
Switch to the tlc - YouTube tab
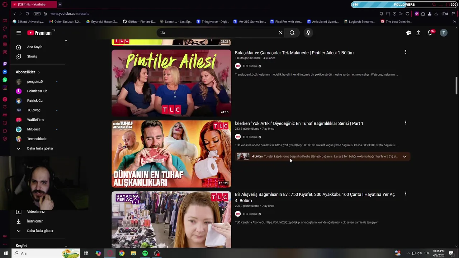33,4
